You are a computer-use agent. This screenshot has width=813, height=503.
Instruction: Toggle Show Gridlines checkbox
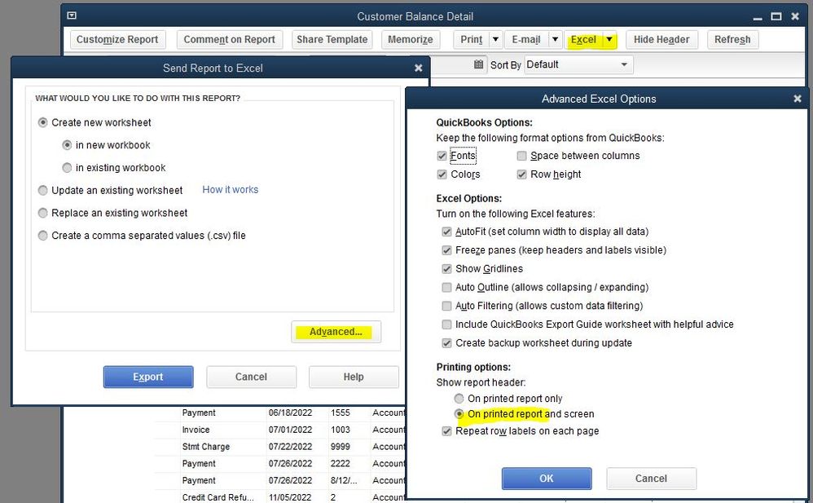446,269
